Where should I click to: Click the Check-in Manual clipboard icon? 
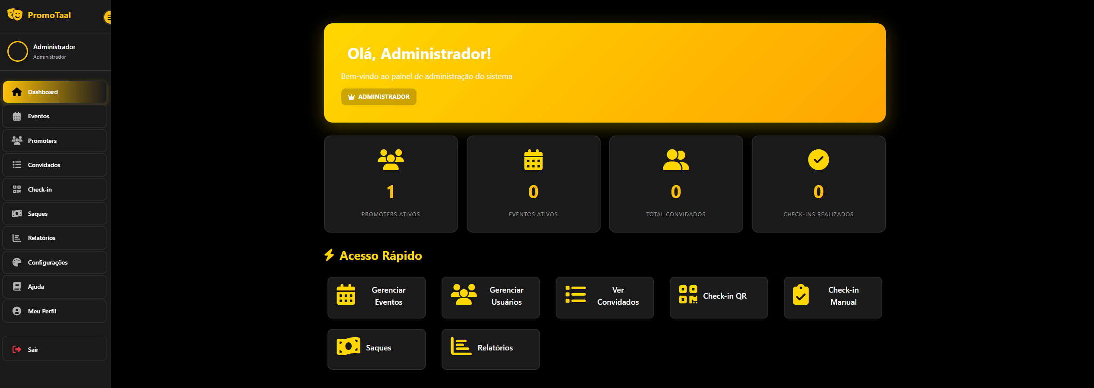pos(801,295)
